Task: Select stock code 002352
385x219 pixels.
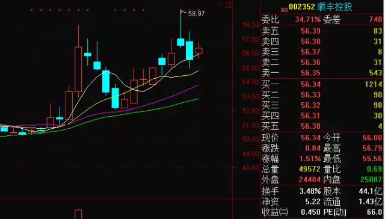Action: coord(302,7)
